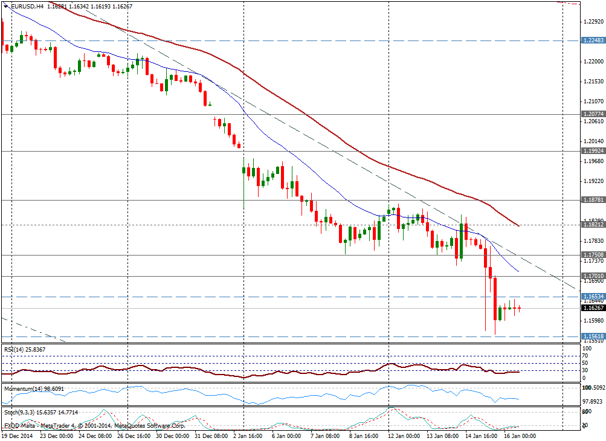Select the 1.20774 price level label
The width and height of the screenshot is (606, 441).
[593, 114]
